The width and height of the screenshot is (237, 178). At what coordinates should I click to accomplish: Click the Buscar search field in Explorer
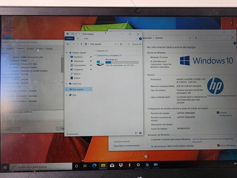coord(134,44)
